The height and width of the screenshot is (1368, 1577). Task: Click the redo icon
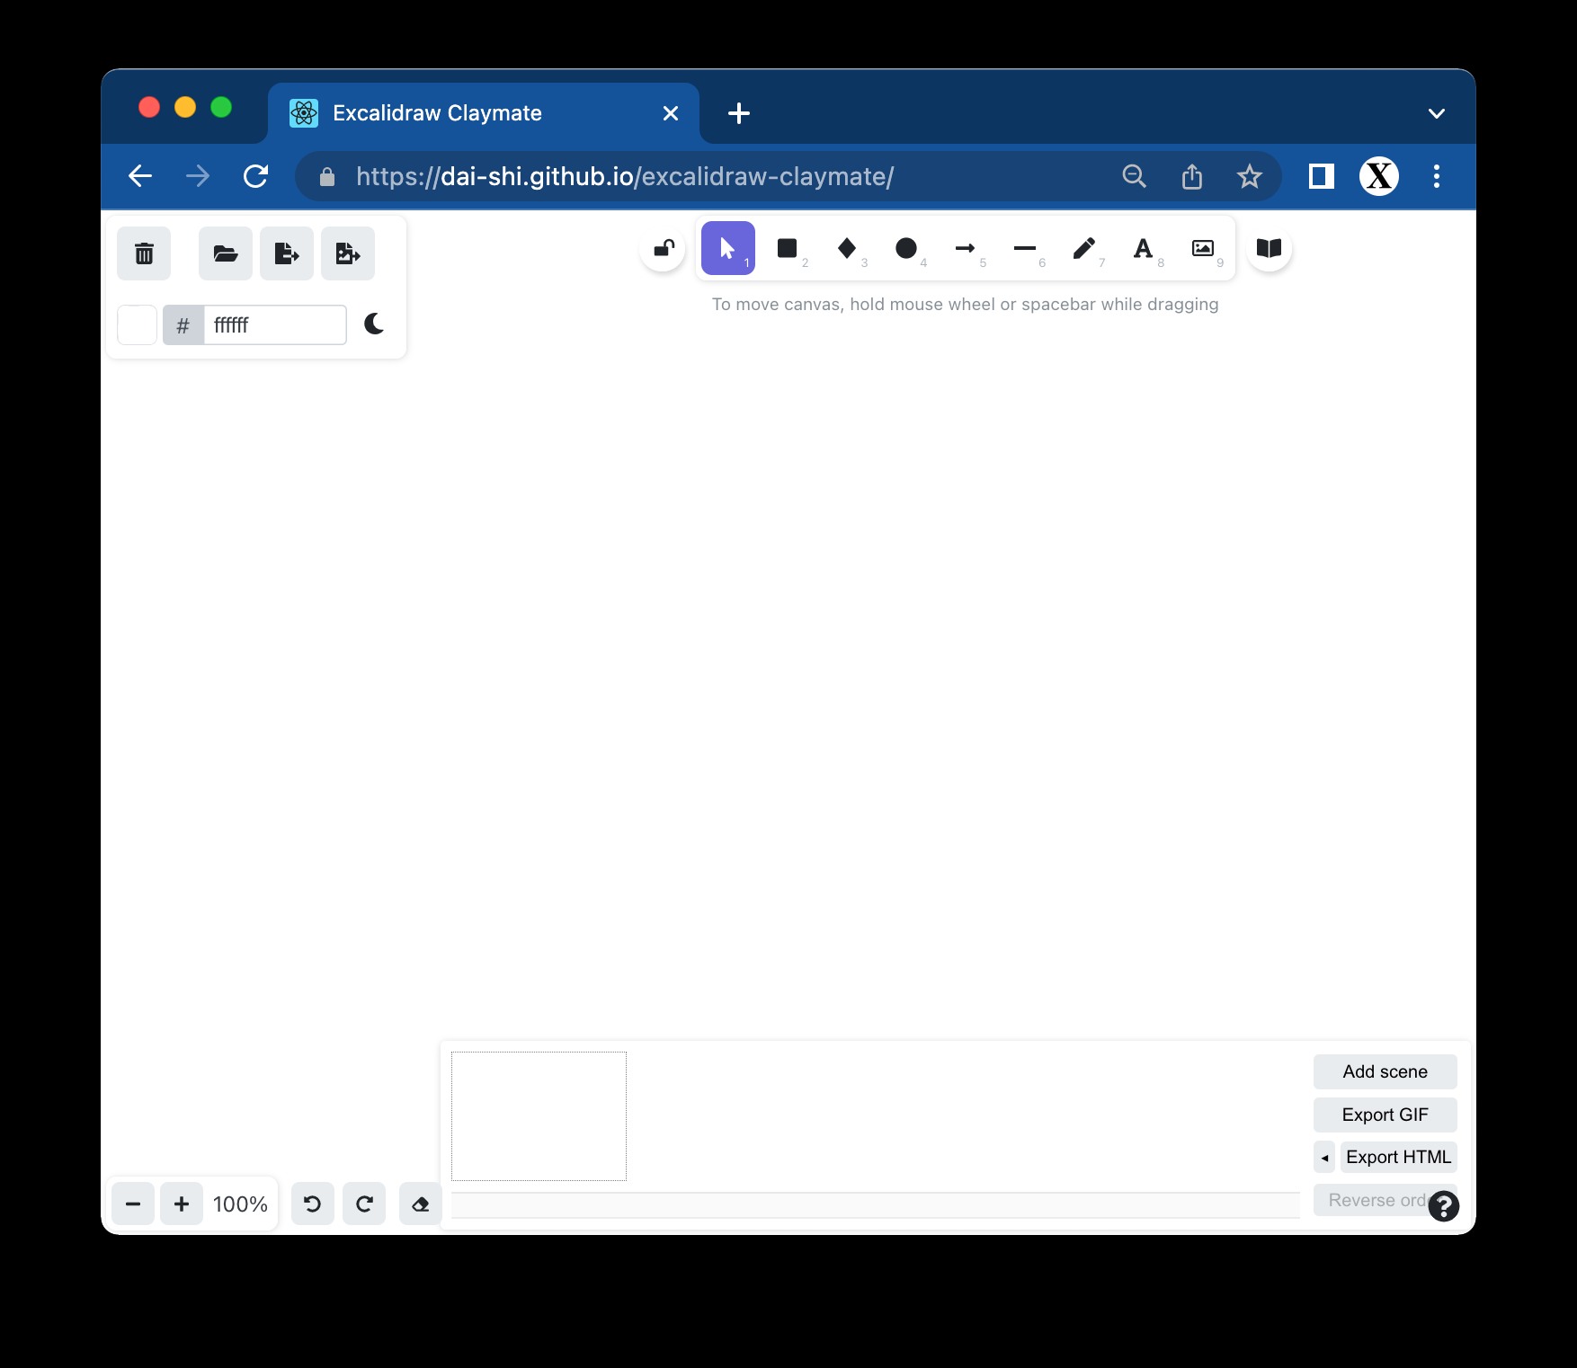(364, 1204)
